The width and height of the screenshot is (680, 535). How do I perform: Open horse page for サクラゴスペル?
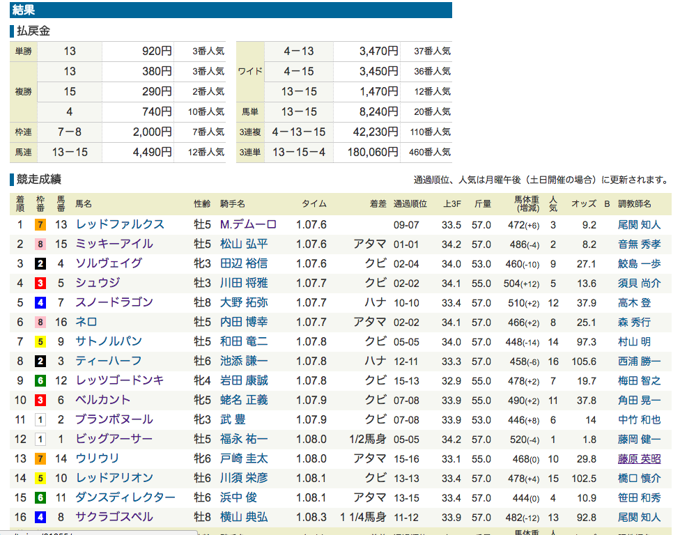point(114,517)
